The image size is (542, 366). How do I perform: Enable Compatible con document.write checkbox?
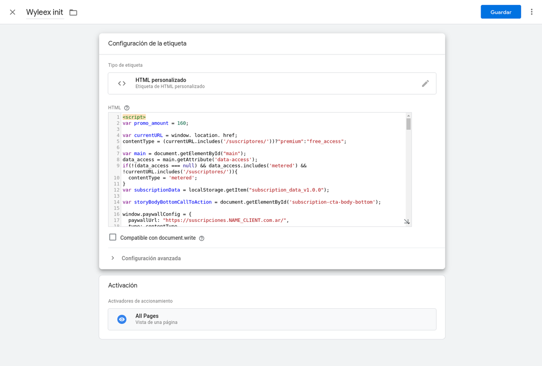click(x=113, y=237)
